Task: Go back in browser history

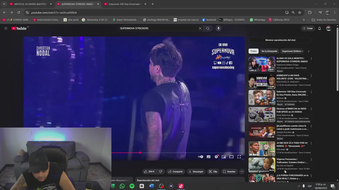Action: click(4, 12)
